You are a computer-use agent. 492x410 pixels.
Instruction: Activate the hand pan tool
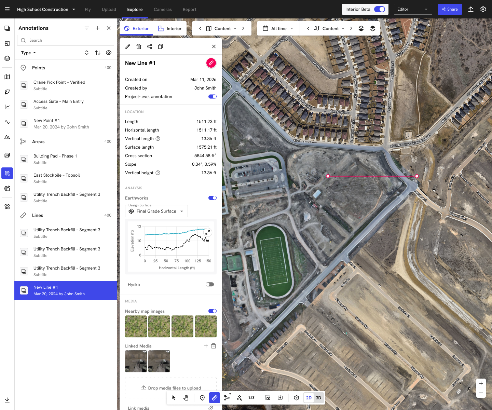tap(186, 398)
